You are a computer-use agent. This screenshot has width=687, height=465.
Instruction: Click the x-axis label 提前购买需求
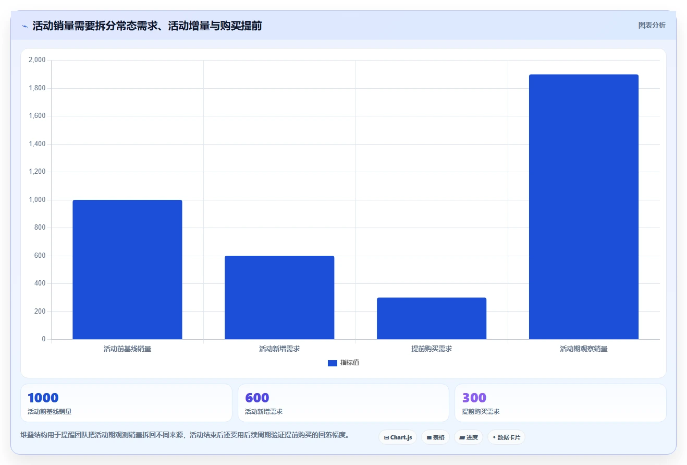432,349
